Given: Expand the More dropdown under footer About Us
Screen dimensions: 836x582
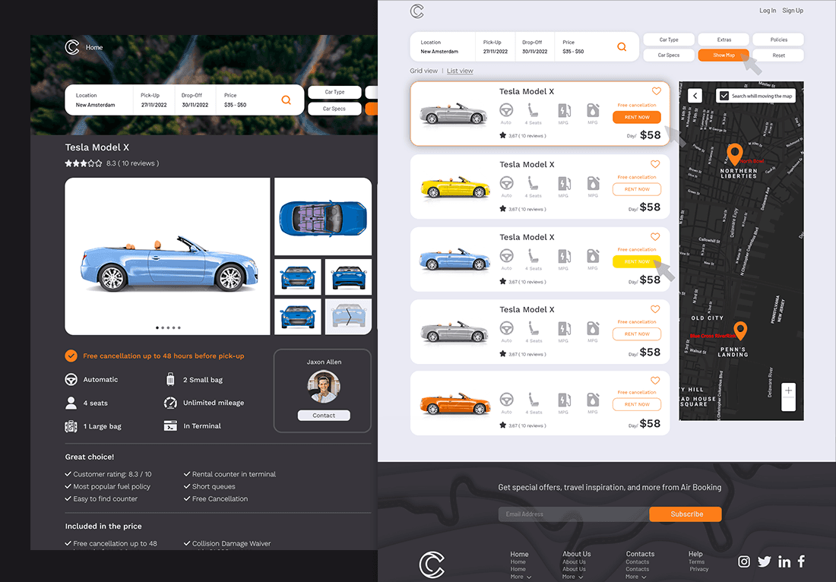Looking at the screenshot, I should coord(572,577).
